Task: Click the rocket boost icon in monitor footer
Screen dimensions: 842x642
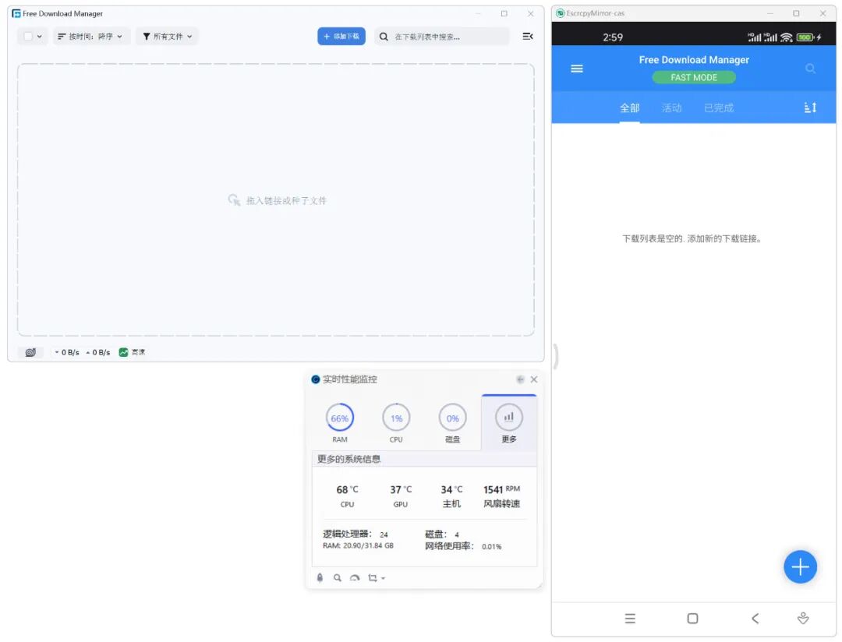Action: [320, 578]
